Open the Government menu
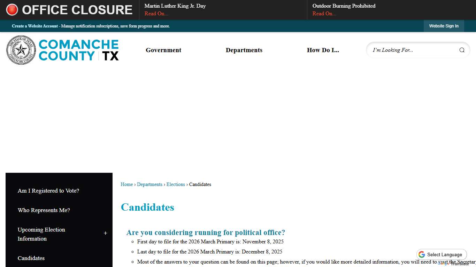Image resolution: width=476 pixels, height=267 pixels. pyautogui.click(x=163, y=50)
